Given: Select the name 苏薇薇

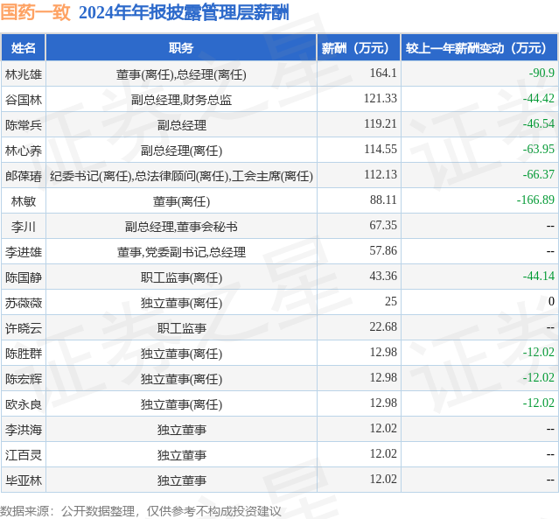Looking at the screenshot, I should [23, 303].
